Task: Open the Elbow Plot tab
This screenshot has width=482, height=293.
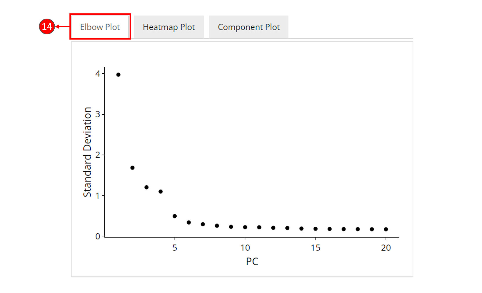Action: [x=100, y=27]
